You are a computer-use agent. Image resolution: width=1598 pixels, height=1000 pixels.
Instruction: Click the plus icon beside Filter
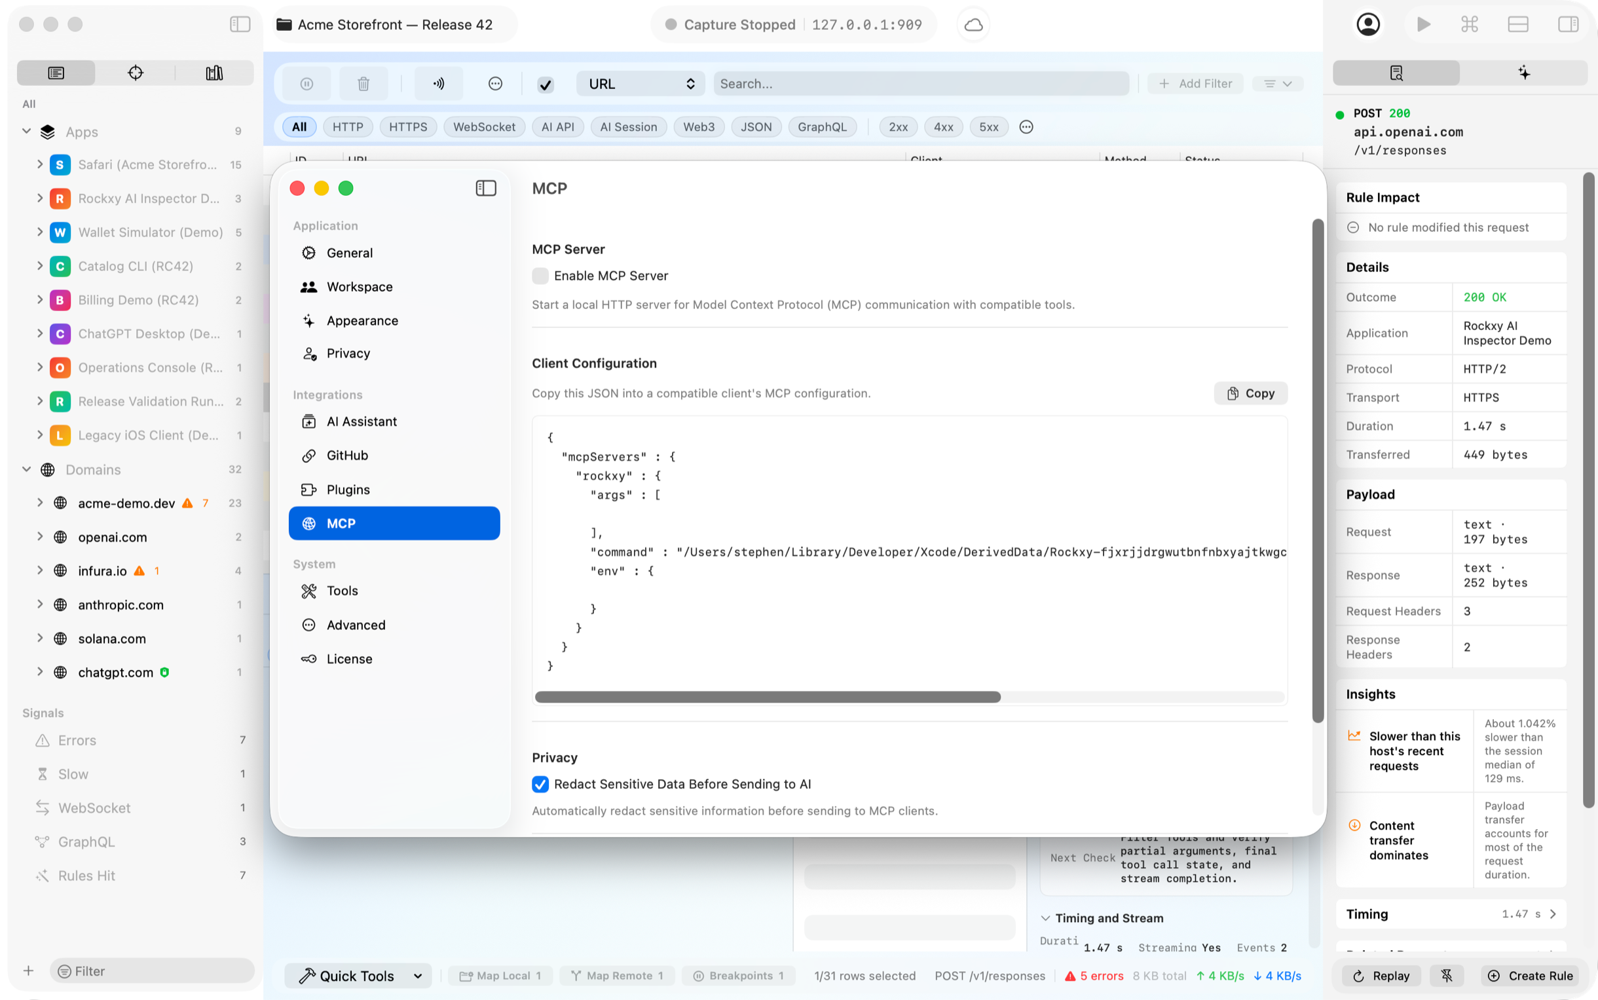(x=28, y=971)
